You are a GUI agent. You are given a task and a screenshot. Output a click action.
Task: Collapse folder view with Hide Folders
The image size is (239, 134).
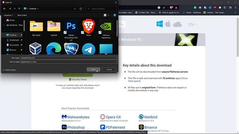(x=9, y=70)
